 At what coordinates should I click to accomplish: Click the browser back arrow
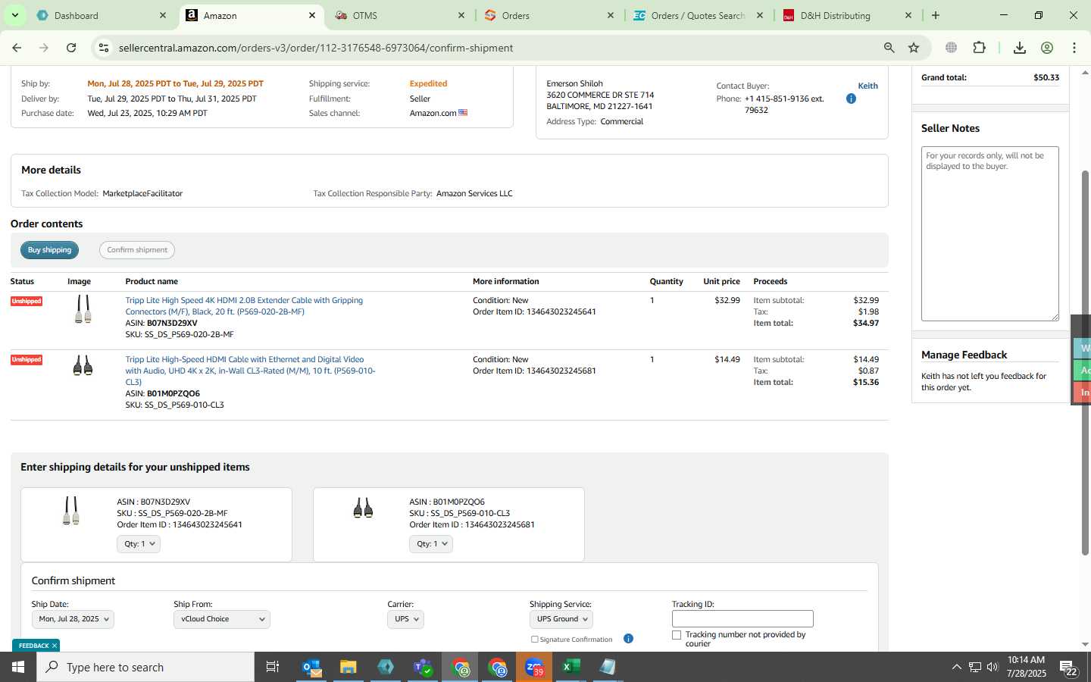click(x=17, y=48)
